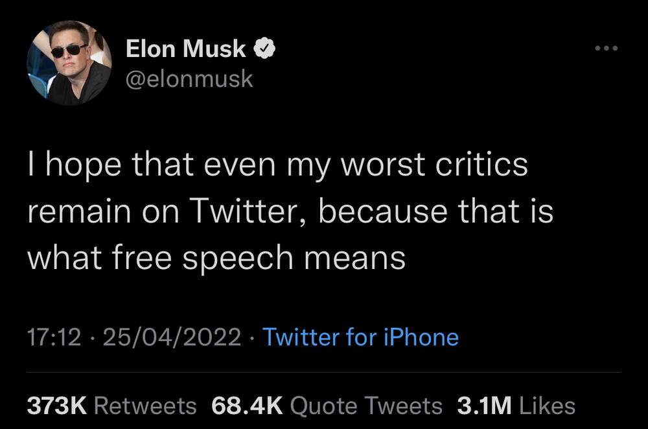The image size is (648, 429).
Task: Click the blue verified checkmark badge
Action: coord(266,48)
